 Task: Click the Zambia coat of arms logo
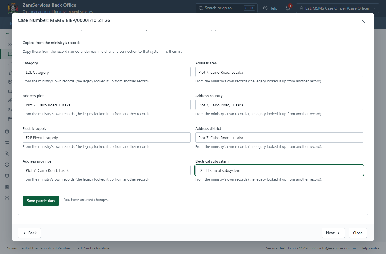[x=13, y=8]
